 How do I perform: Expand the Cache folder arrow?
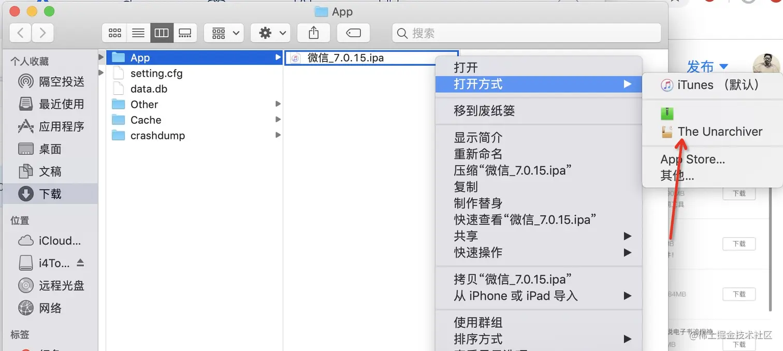(x=278, y=120)
